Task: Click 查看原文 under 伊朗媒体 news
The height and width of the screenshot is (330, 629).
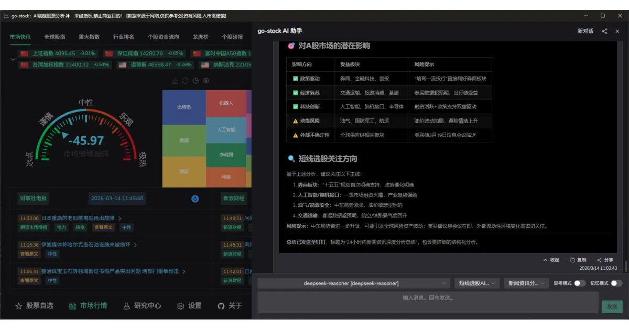Action: [x=29, y=254]
